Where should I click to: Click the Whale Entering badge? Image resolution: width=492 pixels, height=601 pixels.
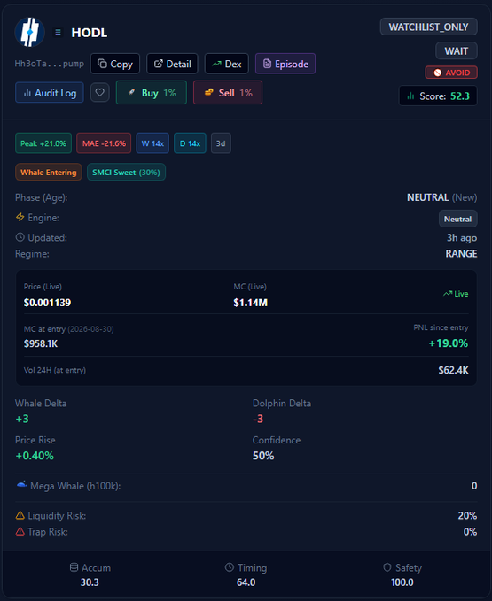[x=49, y=172]
